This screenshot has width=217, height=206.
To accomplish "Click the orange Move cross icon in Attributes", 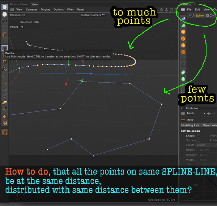I will 183,120.
